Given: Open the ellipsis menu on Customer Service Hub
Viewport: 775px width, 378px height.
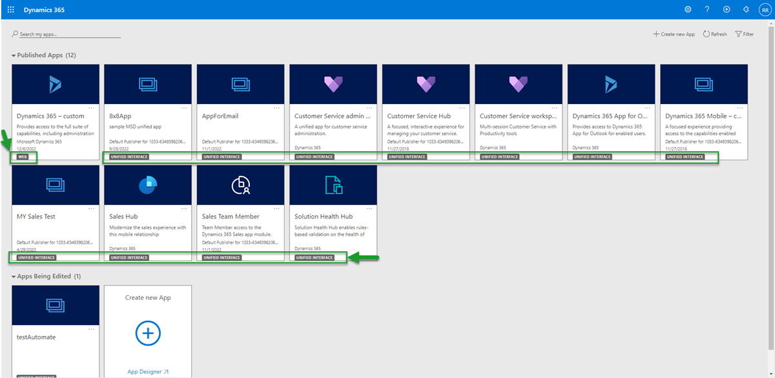Looking at the screenshot, I should pyautogui.click(x=462, y=108).
